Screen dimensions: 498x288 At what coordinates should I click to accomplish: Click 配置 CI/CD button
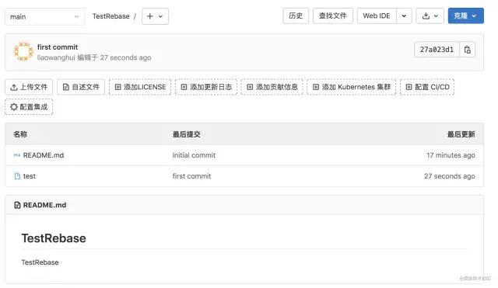pyautogui.click(x=427, y=87)
